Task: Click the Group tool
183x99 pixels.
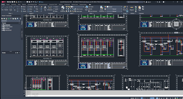Action: [x=124, y=8]
